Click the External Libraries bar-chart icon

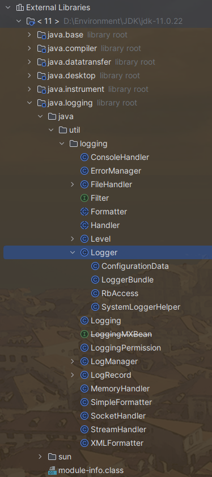click(x=20, y=7)
